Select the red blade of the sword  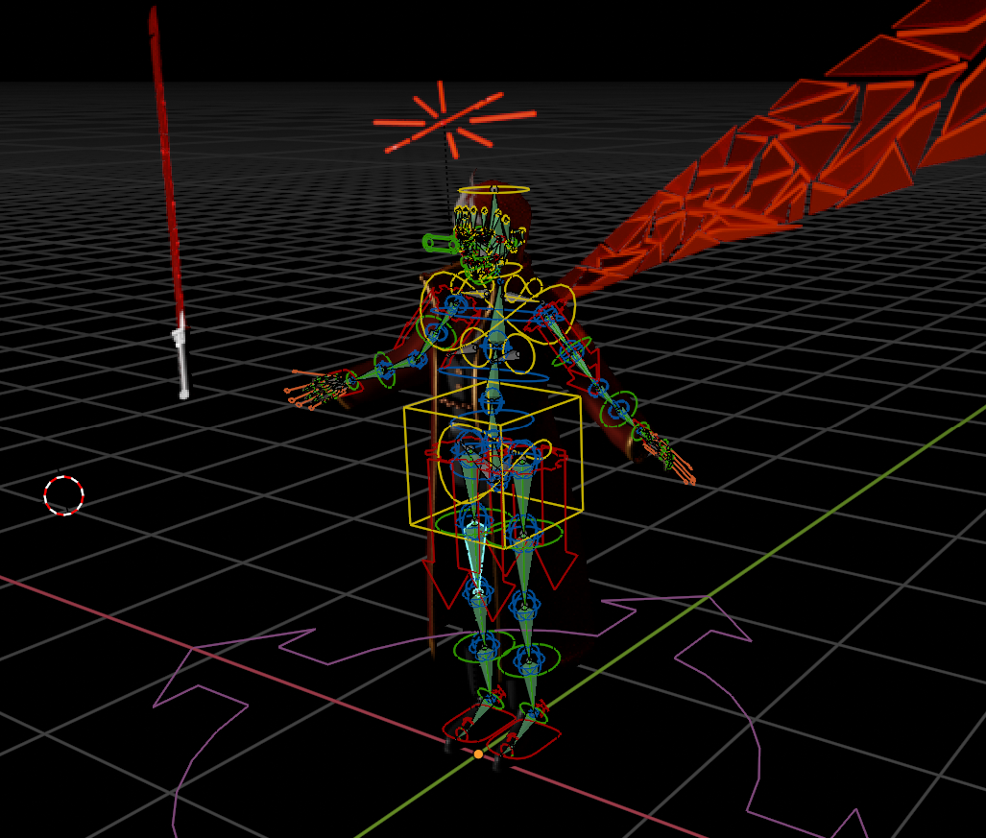click(x=166, y=163)
